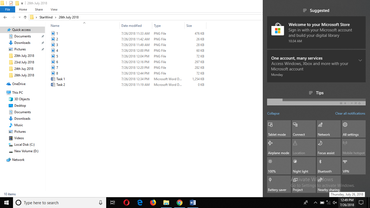Screen dimensions: 370x208
Task: Click the navigate up arrow
Action: 25,17
